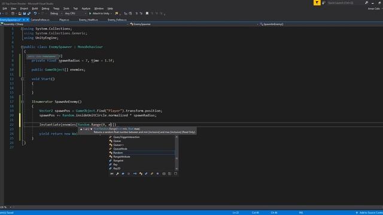Image resolution: width=383 pixels, height=215 pixels.
Task: Click the Save floppy disk toolbar icon
Action: point(24,13)
